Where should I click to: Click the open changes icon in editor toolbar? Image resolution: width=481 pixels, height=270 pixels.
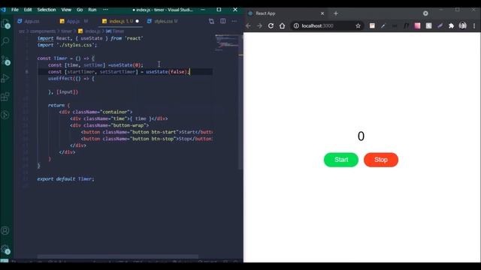(211, 21)
